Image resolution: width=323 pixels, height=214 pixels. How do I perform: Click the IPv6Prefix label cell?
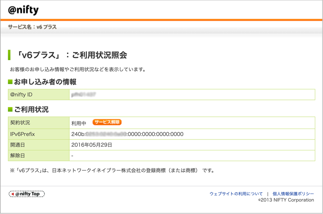[x=39, y=134]
